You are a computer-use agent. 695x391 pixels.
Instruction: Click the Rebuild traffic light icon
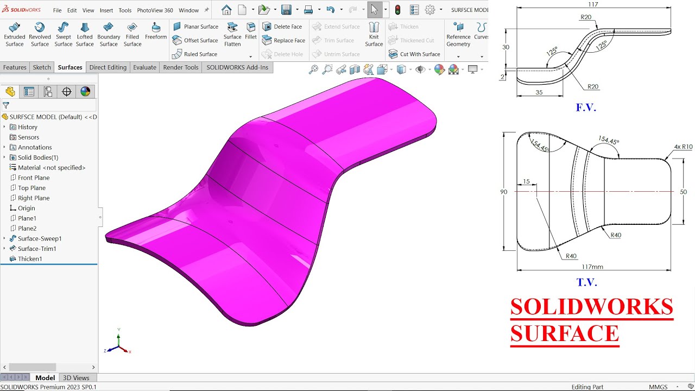click(x=397, y=10)
